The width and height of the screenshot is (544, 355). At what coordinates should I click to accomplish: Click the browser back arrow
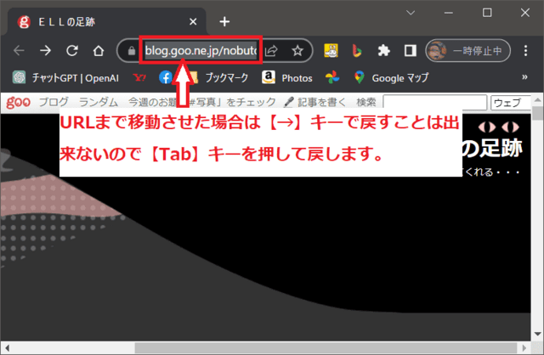tap(19, 50)
